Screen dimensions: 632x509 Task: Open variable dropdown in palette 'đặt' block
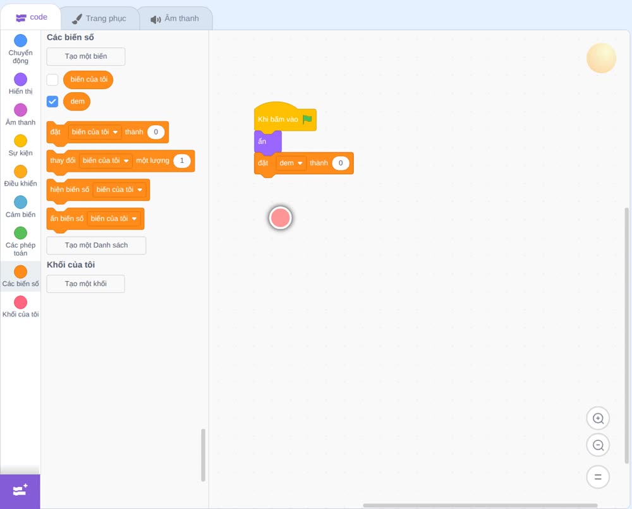pyautogui.click(x=95, y=132)
